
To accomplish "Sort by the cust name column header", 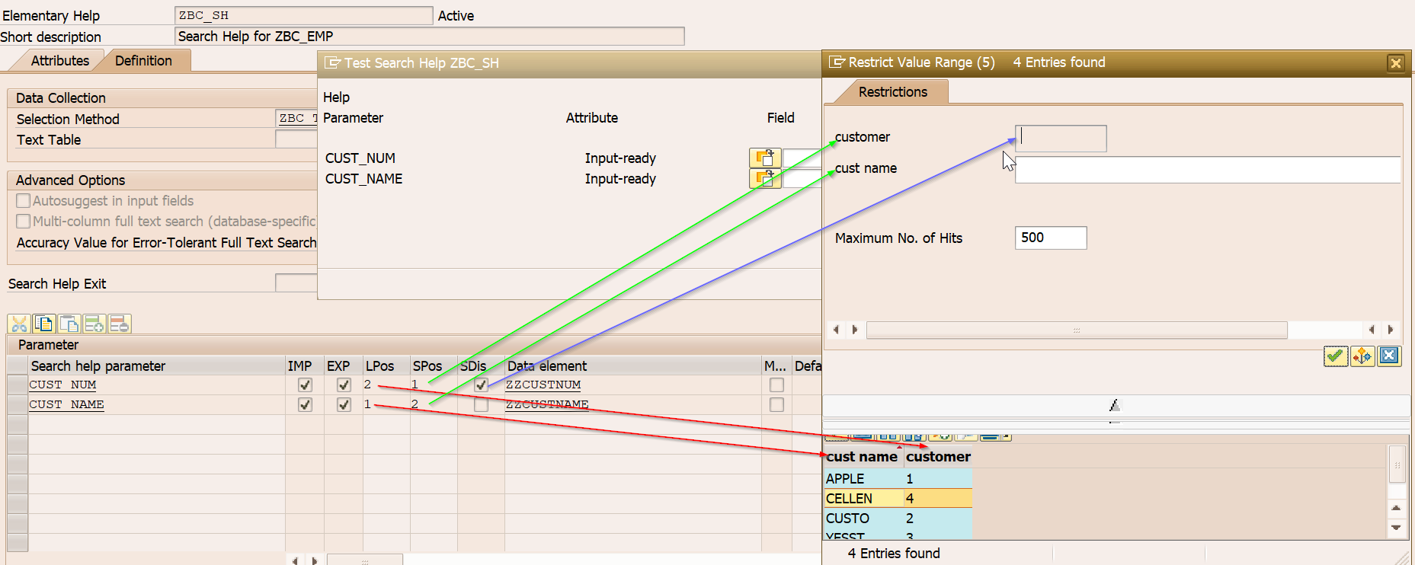I will [862, 457].
